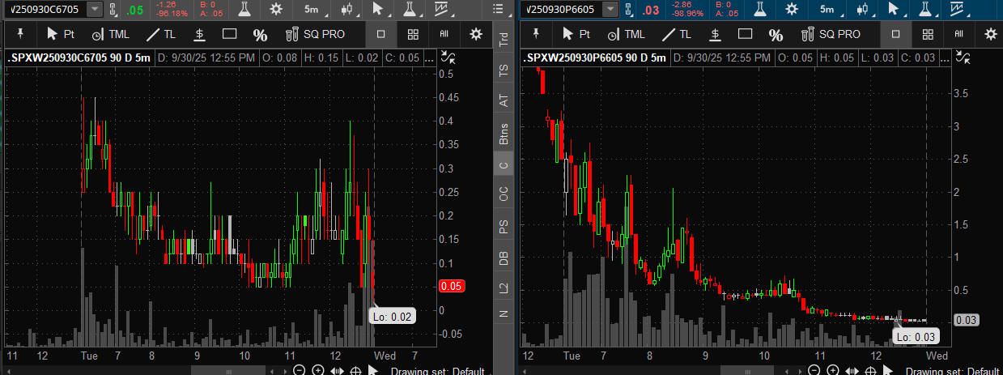Select the price level tool on left chart
Image resolution: width=1003 pixels, height=375 pixels.
pyautogui.click(x=199, y=34)
